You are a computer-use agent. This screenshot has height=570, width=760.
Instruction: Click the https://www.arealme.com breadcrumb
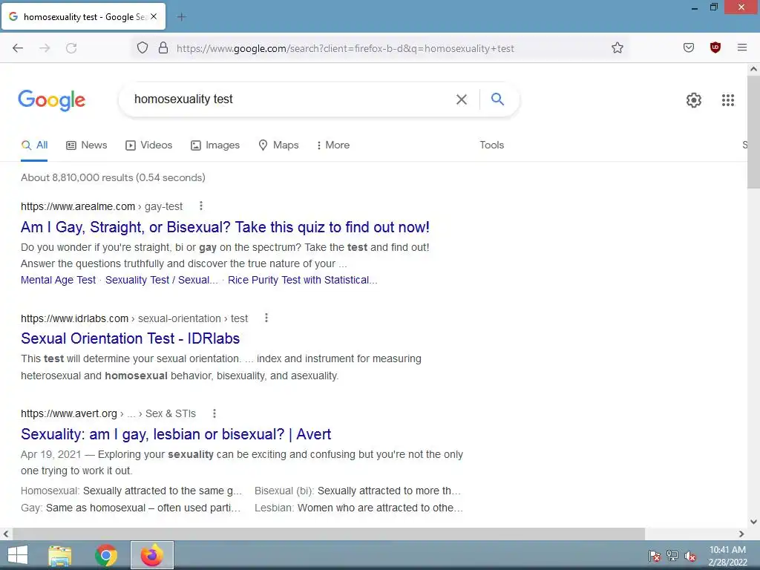tap(78, 206)
